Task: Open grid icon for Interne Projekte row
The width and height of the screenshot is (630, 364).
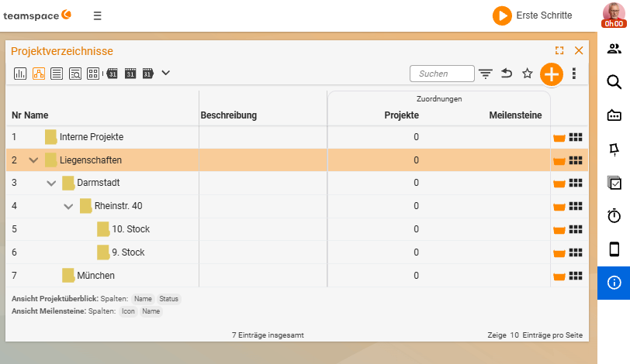Action: (x=576, y=138)
